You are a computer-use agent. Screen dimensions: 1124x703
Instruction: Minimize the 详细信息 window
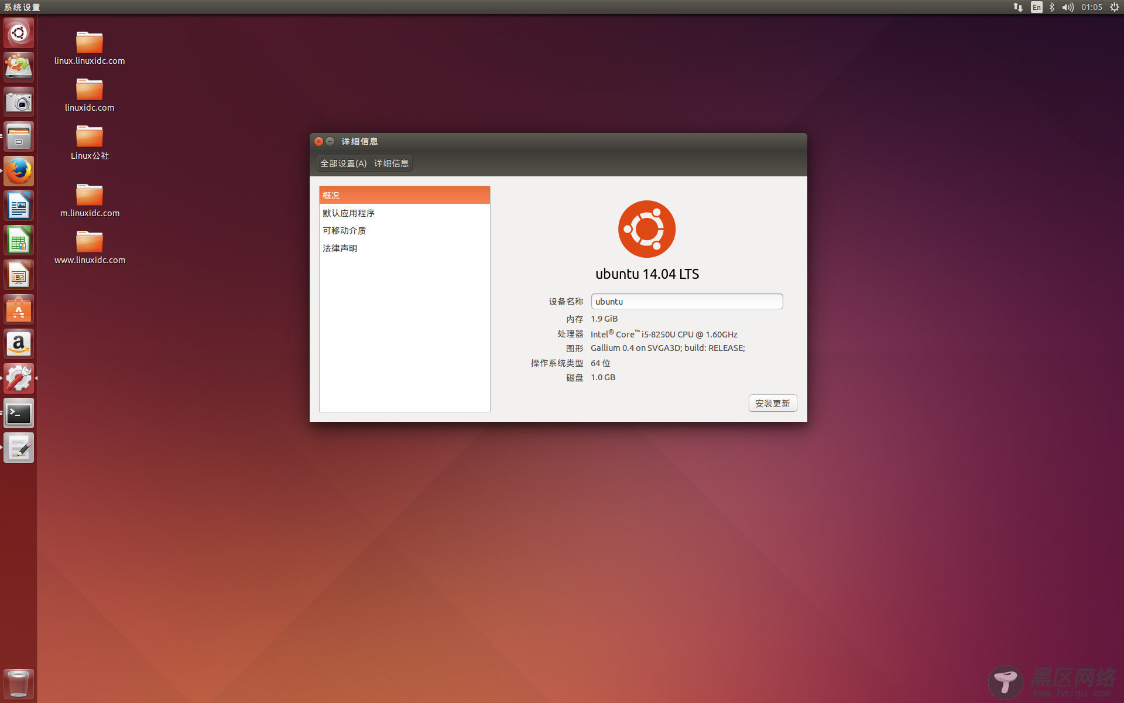tap(330, 141)
